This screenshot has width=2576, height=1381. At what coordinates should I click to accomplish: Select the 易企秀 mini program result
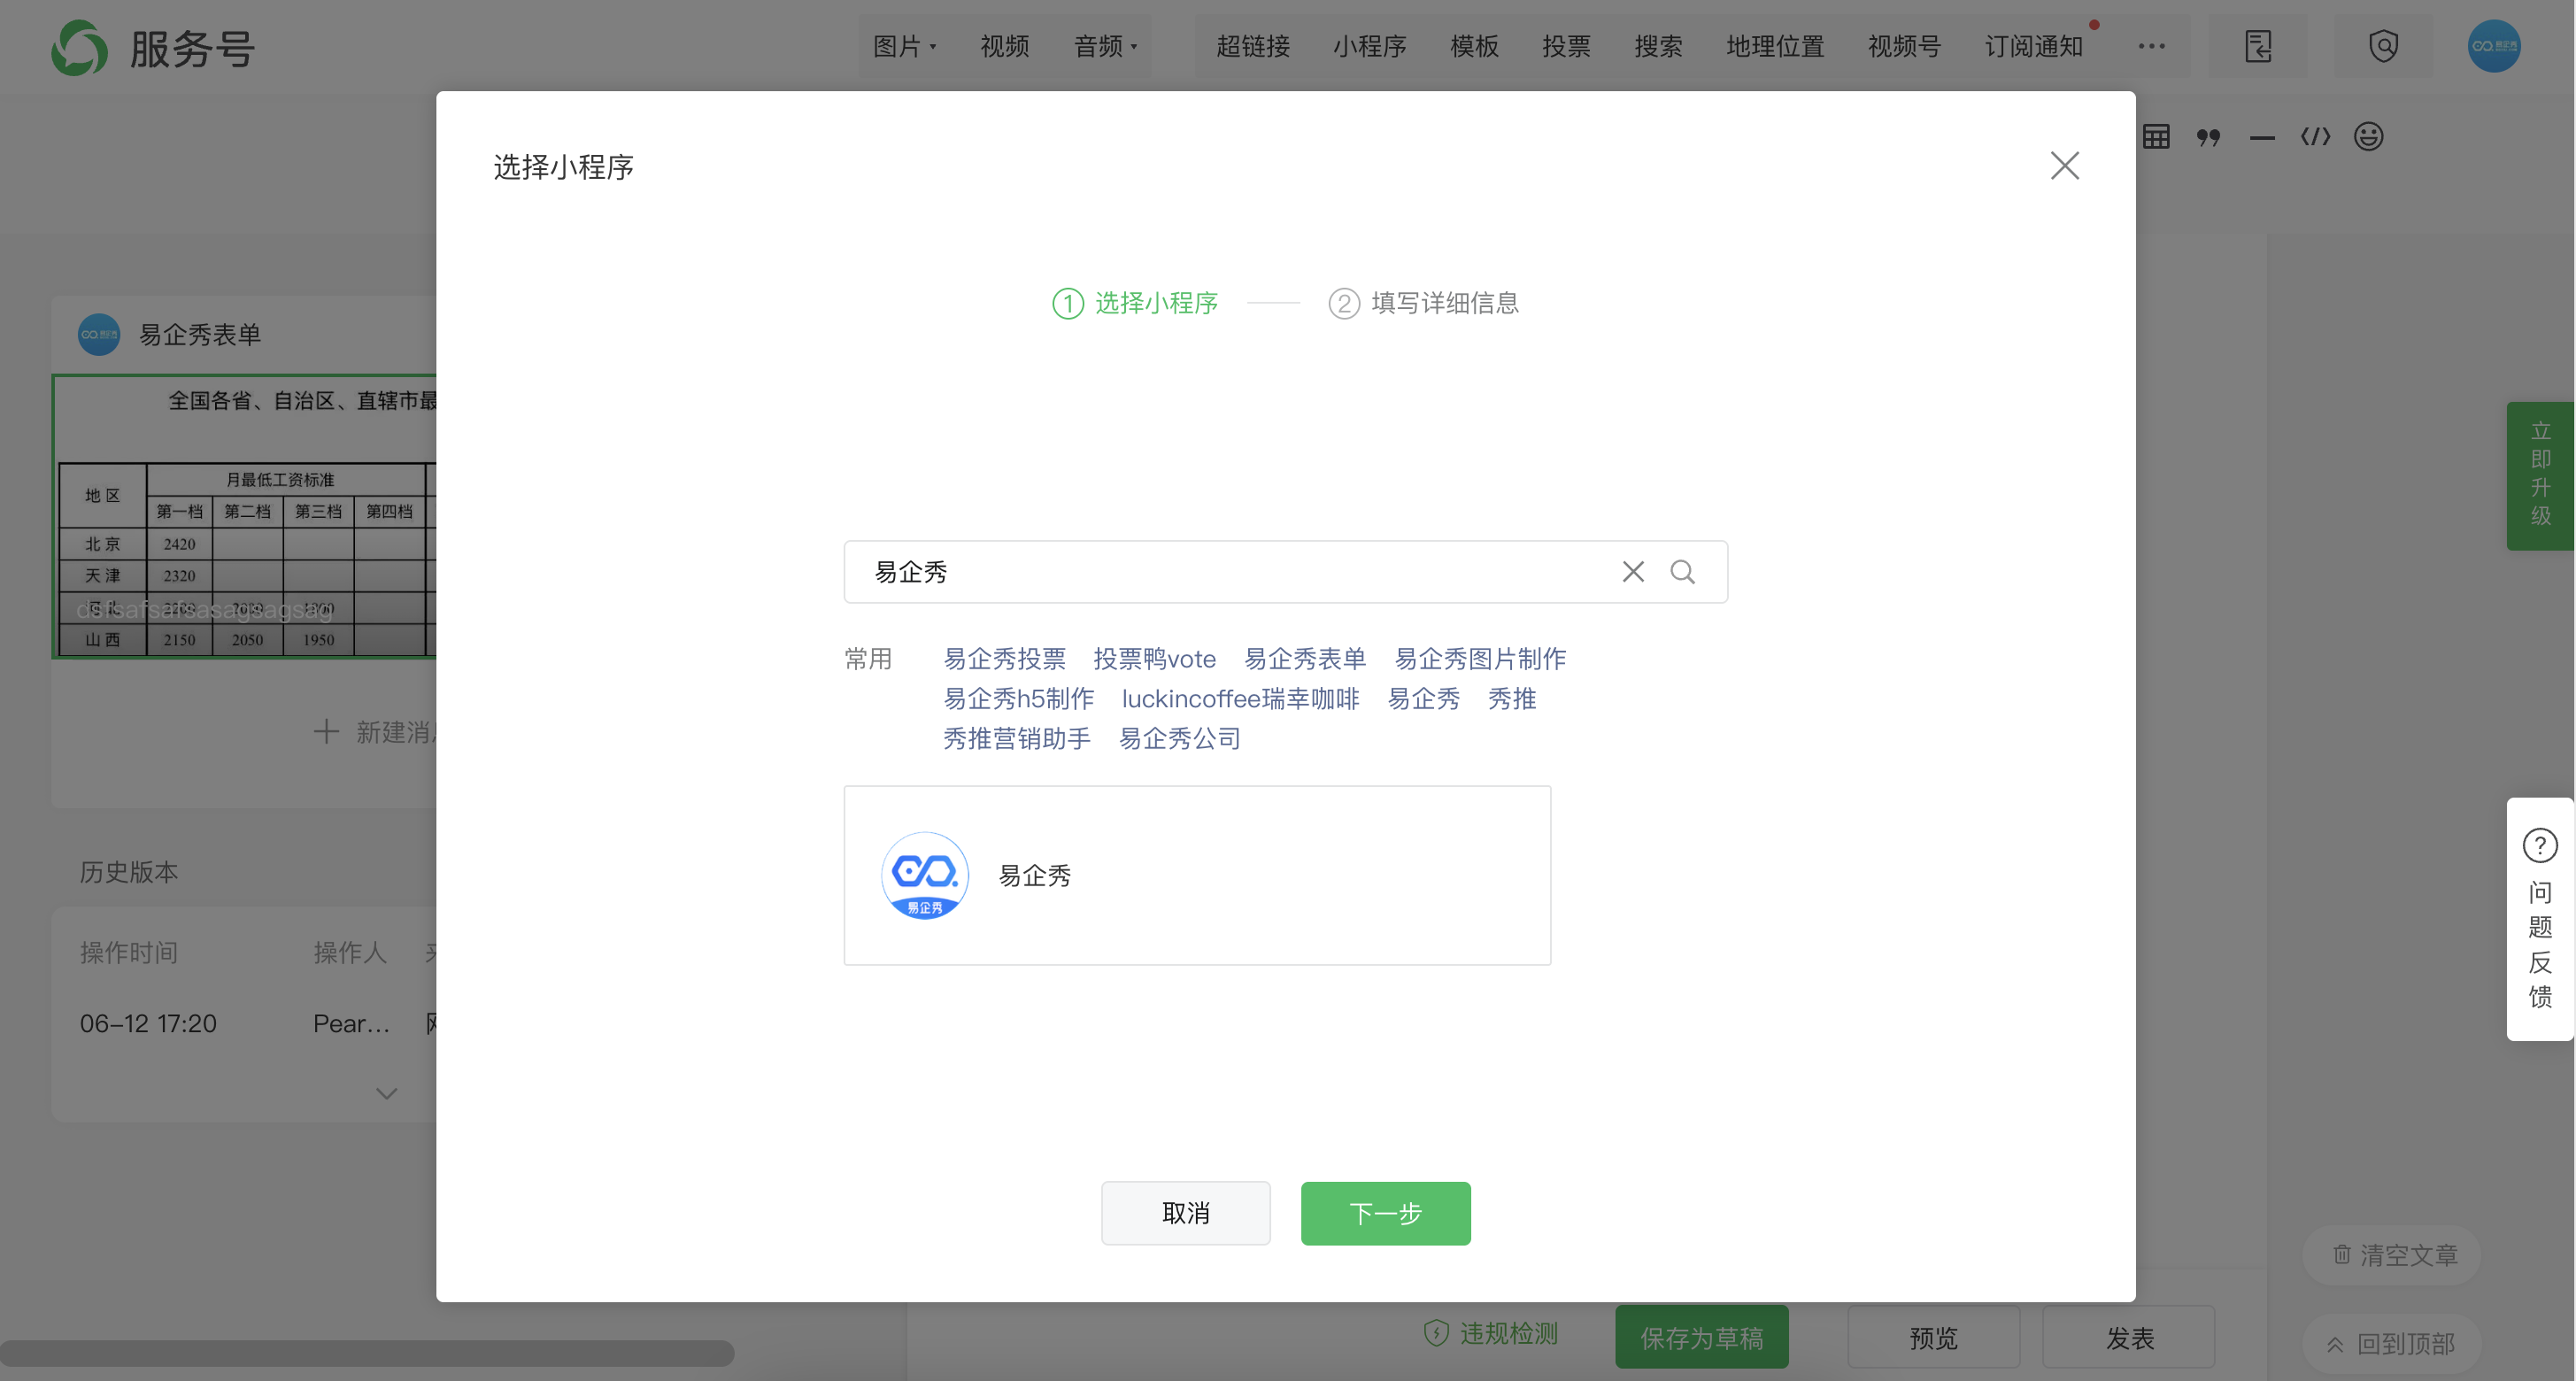(x=1197, y=875)
